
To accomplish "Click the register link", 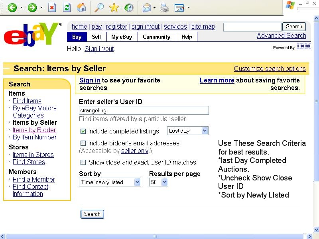I will 116,26.
